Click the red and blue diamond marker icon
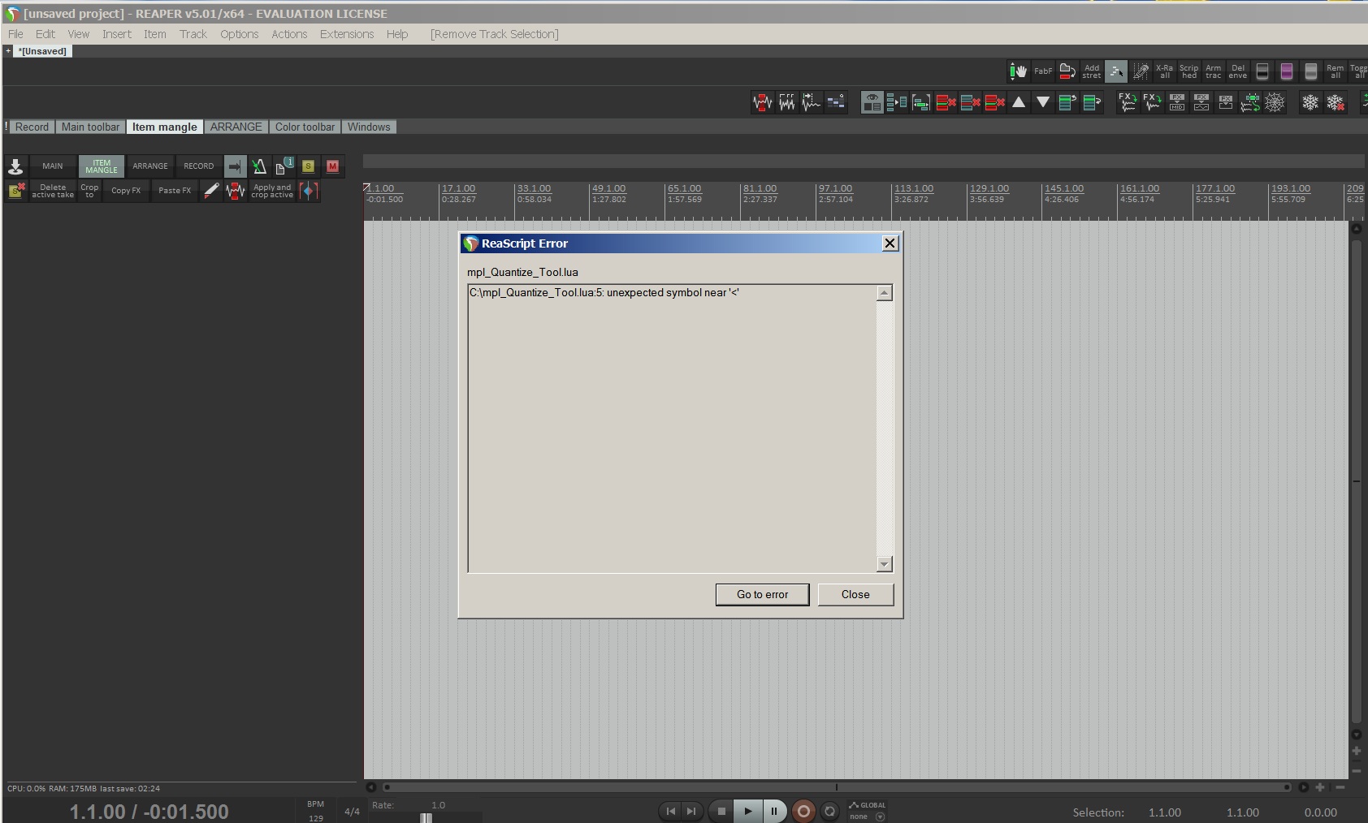The image size is (1368, 823). (309, 191)
